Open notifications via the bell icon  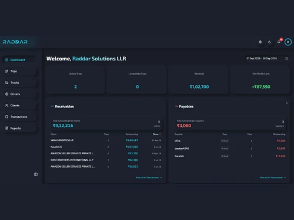[x=279, y=42]
